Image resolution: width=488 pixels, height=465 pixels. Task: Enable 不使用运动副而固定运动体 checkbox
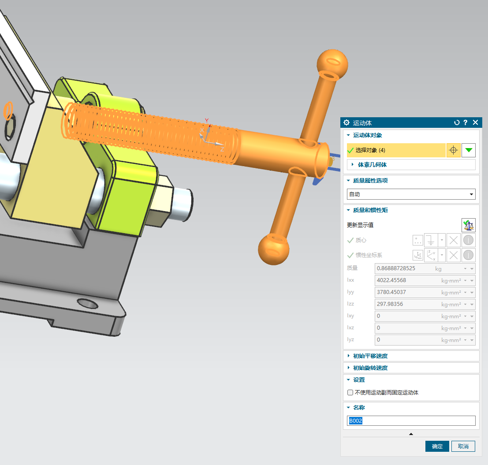pyautogui.click(x=350, y=392)
